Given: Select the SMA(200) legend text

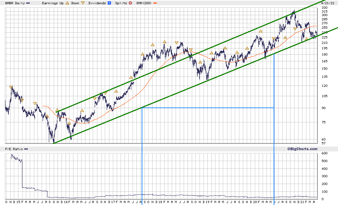Looking at the screenshot, I should pos(144,3).
